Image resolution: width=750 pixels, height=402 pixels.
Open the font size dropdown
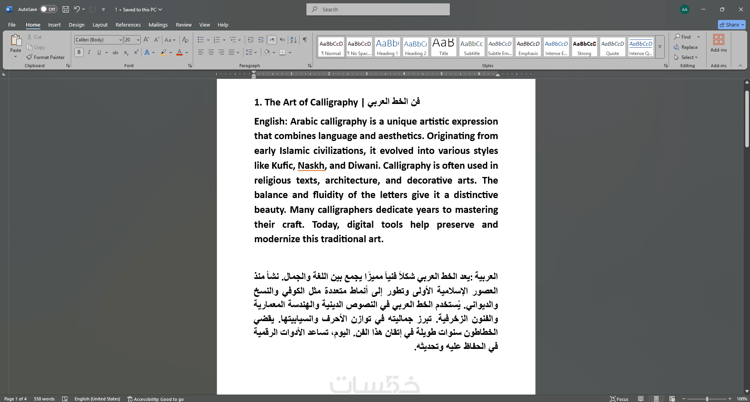point(138,40)
